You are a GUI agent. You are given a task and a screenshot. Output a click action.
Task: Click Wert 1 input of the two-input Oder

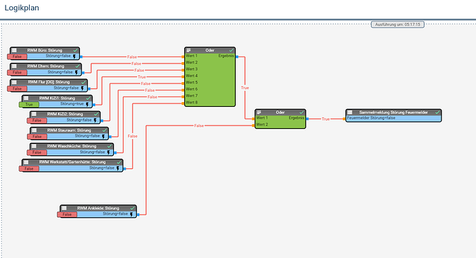pyautogui.click(x=262, y=118)
